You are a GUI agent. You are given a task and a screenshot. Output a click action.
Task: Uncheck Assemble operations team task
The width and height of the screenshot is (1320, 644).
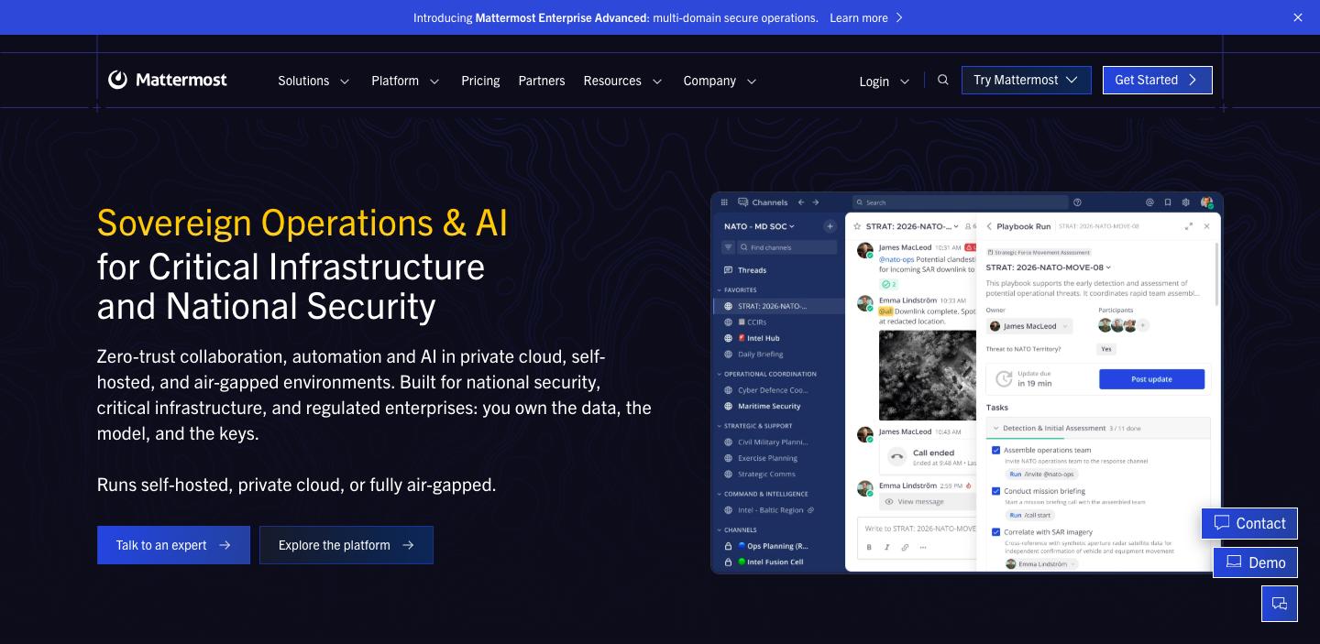[x=996, y=450]
